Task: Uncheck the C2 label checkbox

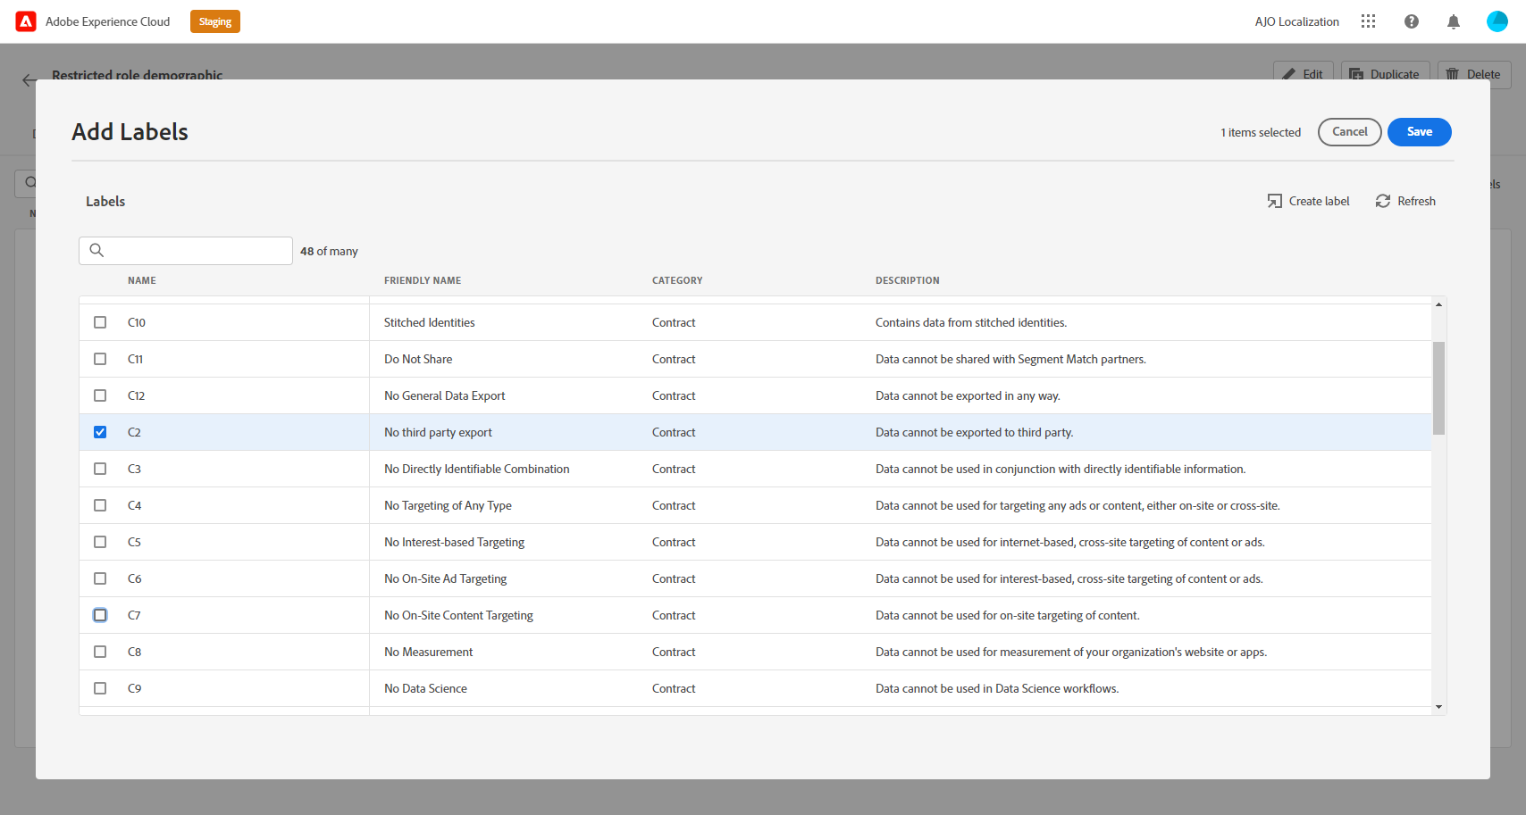Action: click(x=100, y=432)
